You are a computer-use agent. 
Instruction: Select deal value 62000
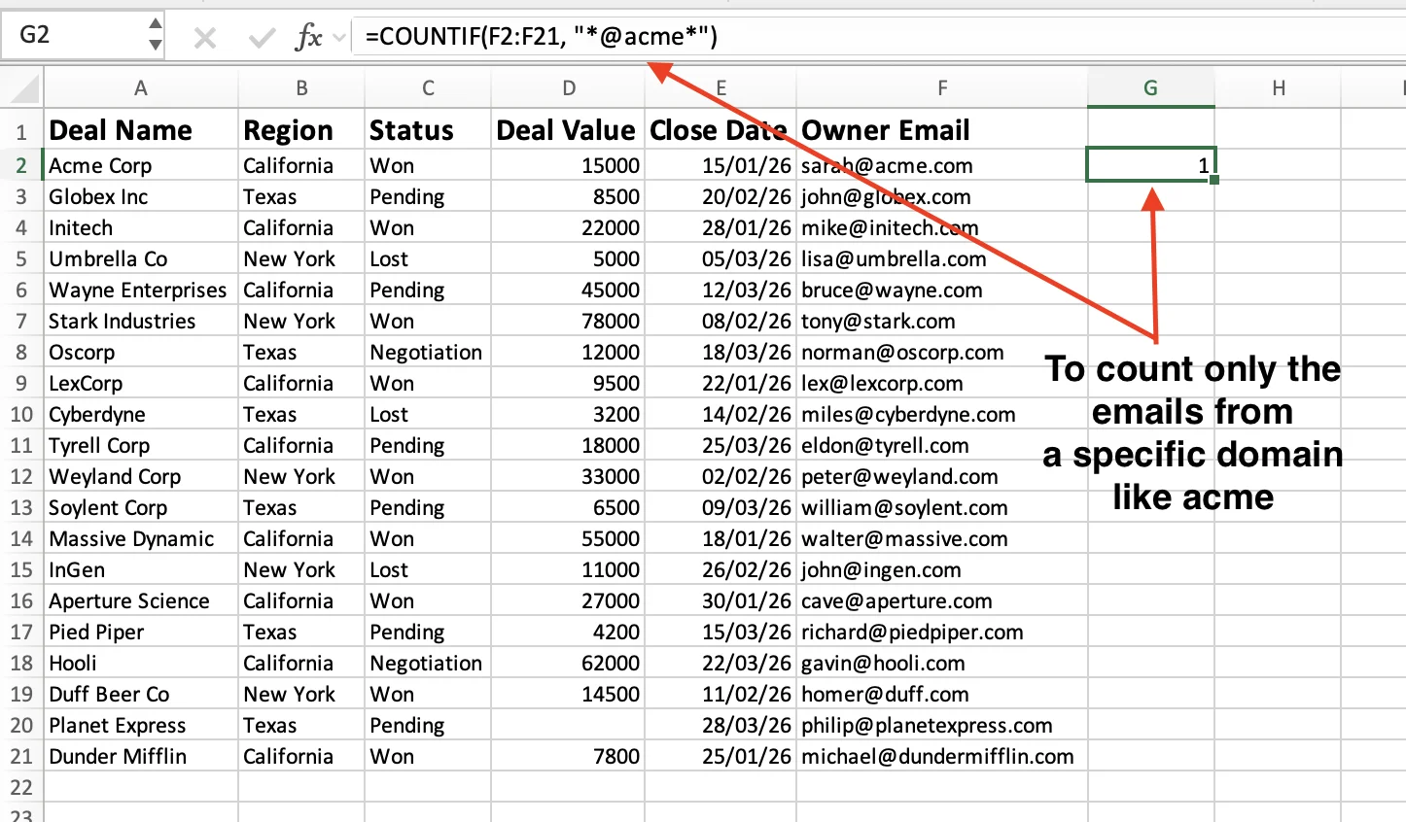click(x=568, y=664)
